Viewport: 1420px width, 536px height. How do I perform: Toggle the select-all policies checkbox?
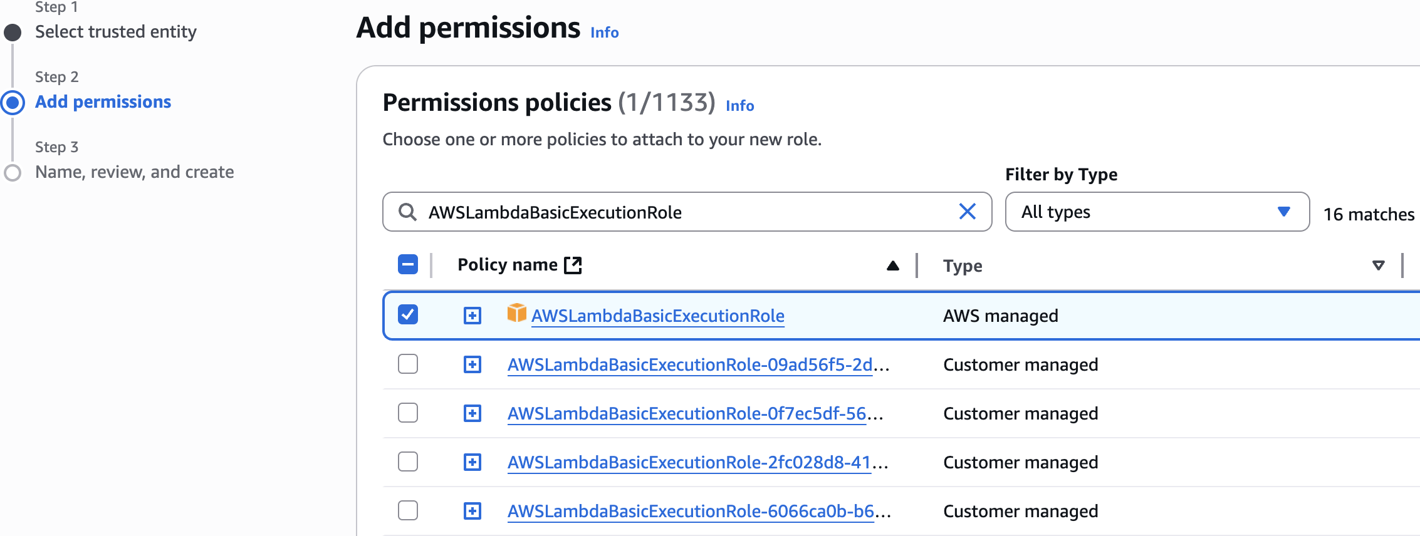(x=408, y=264)
